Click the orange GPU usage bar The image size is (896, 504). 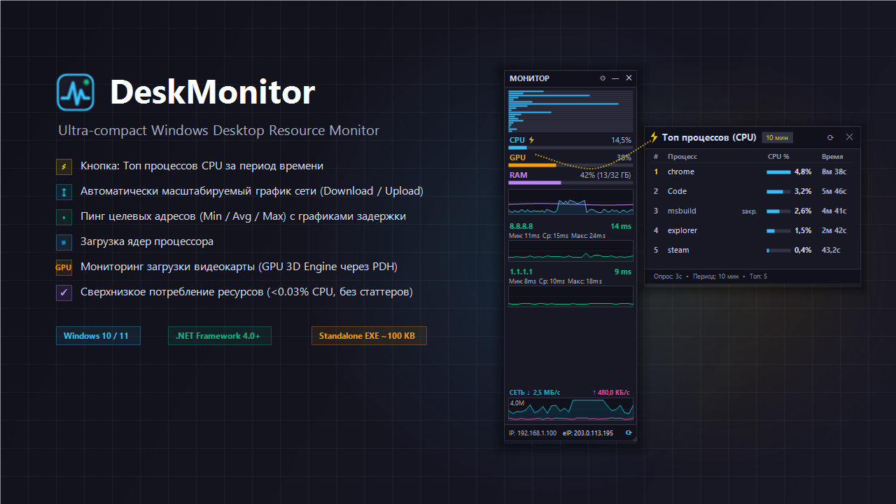click(570, 165)
